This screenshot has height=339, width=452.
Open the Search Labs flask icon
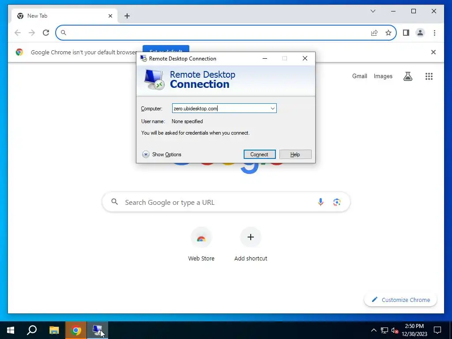pyautogui.click(x=407, y=76)
